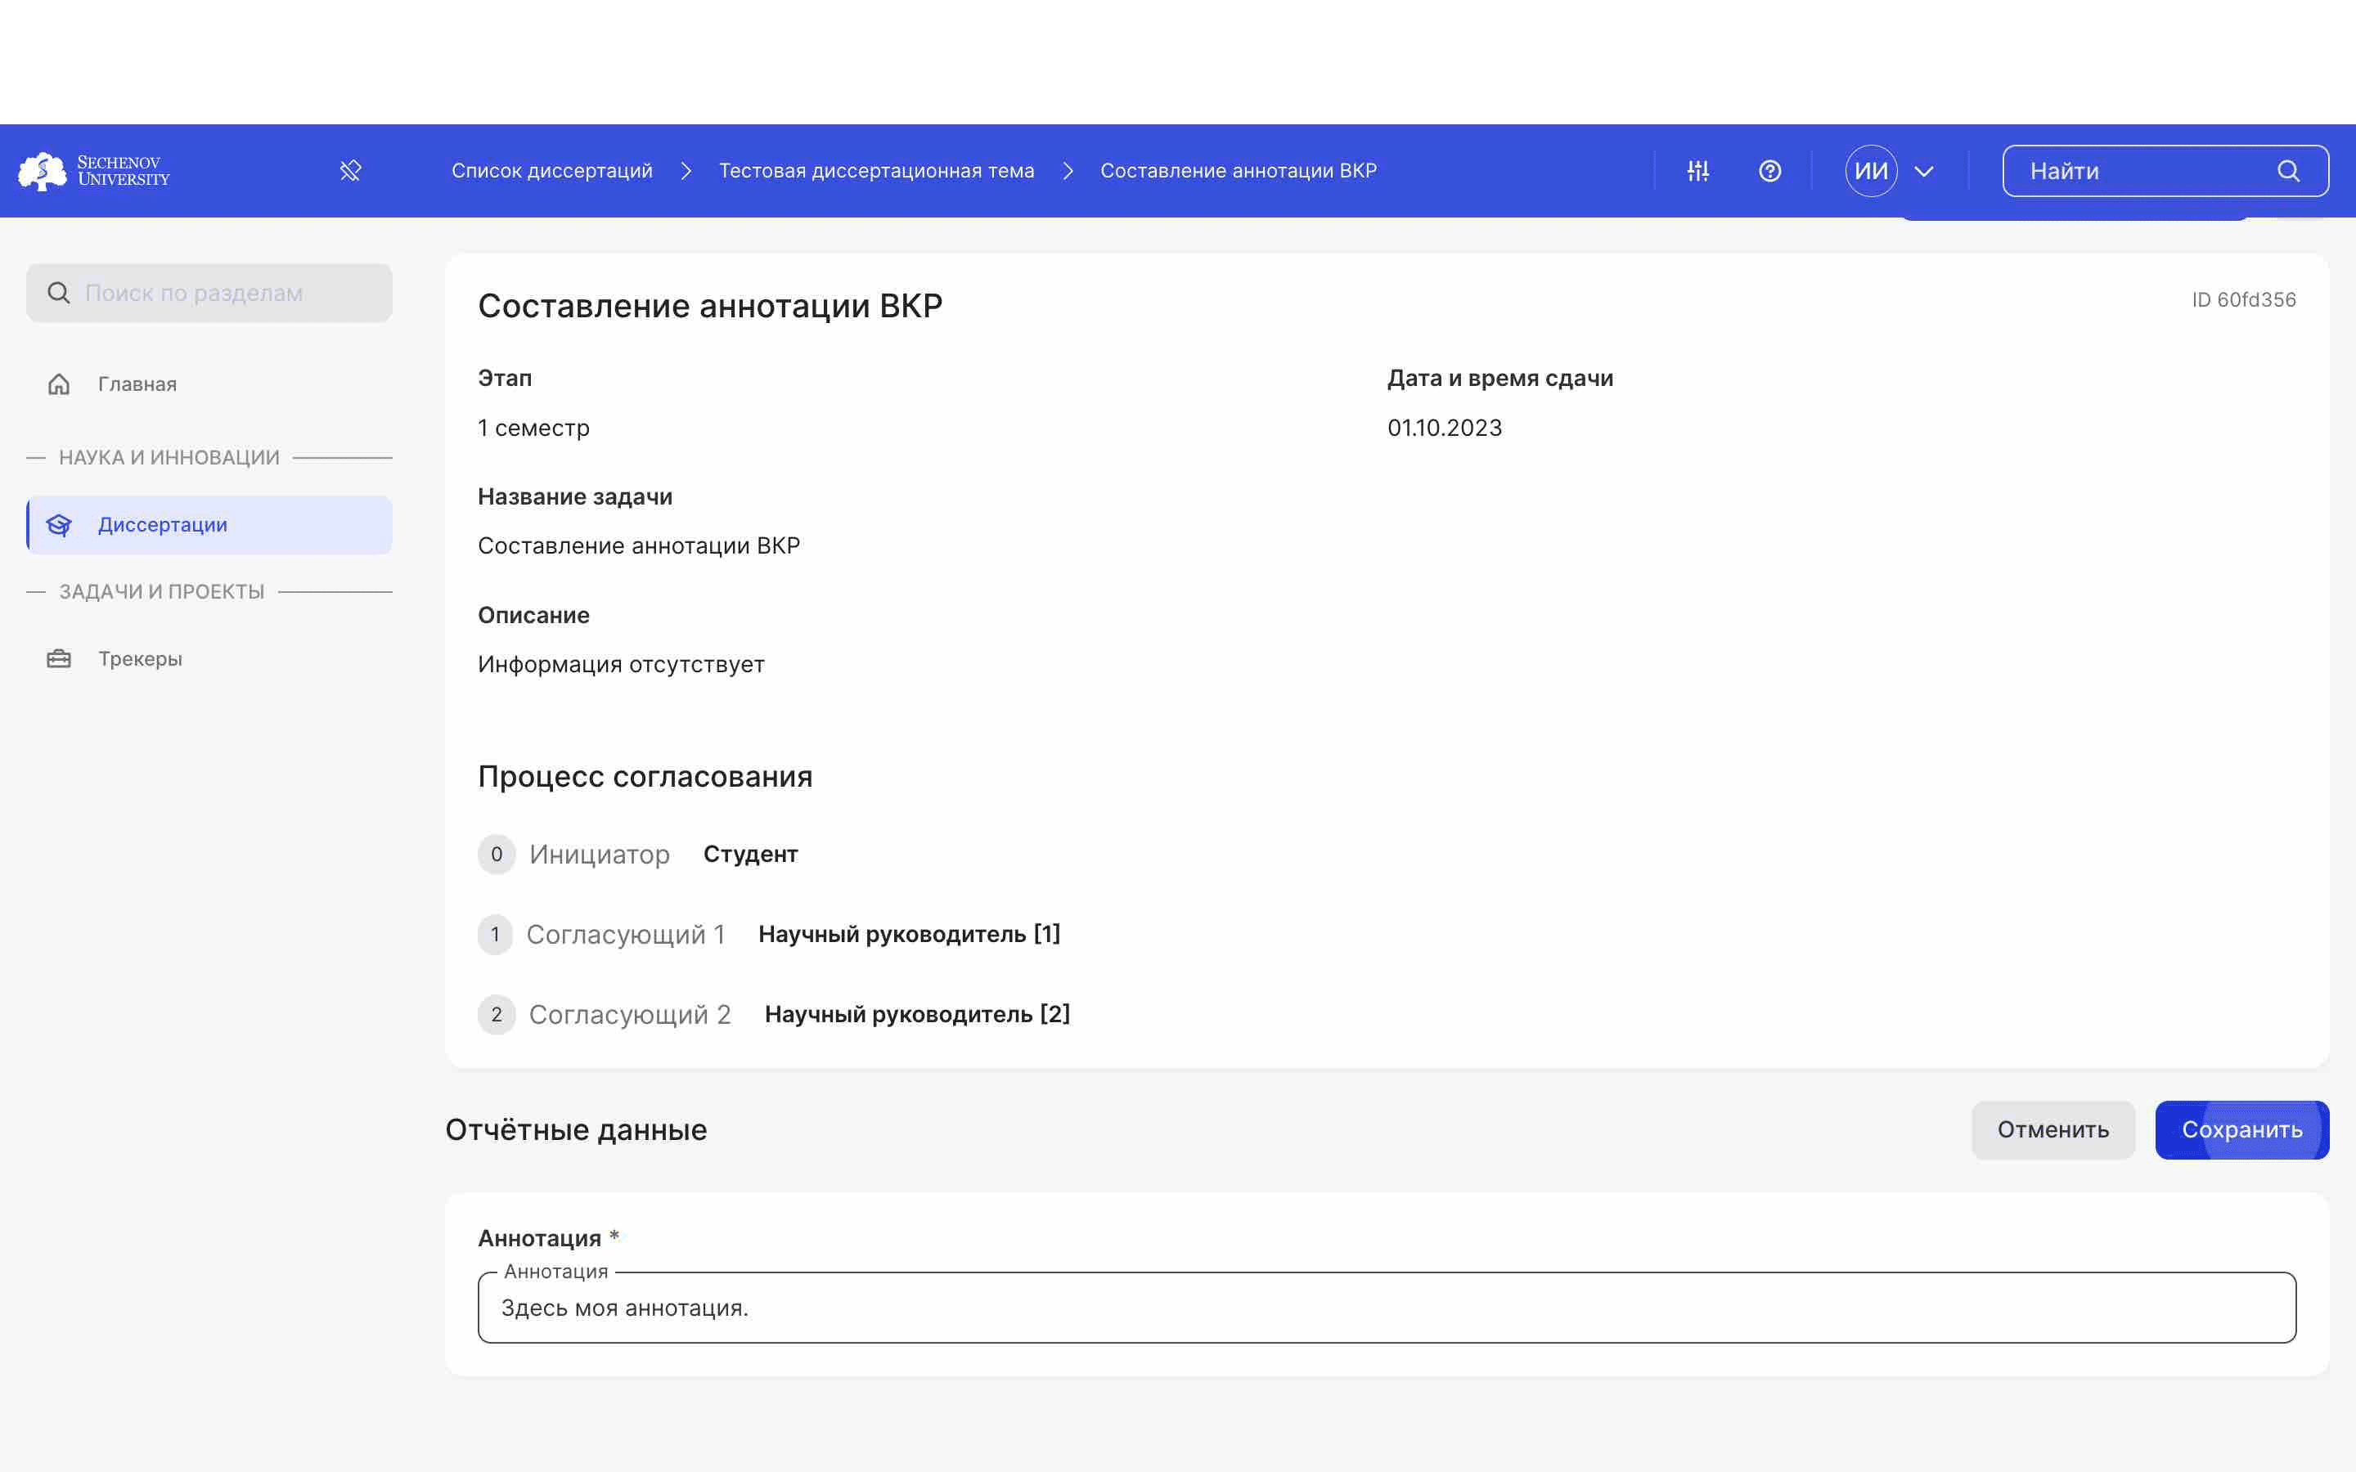Click the Сохранить button
The image size is (2356, 1472).
tap(2242, 1130)
